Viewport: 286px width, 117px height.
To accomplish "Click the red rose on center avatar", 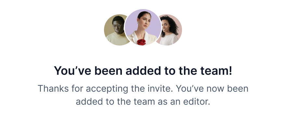I will (x=141, y=42).
